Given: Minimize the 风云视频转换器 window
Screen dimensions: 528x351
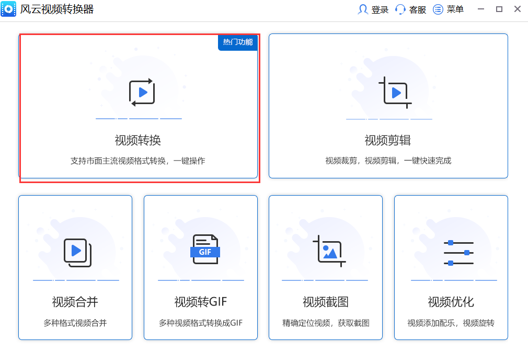Looking at the screenshot, I should click(x=481, y=9).
